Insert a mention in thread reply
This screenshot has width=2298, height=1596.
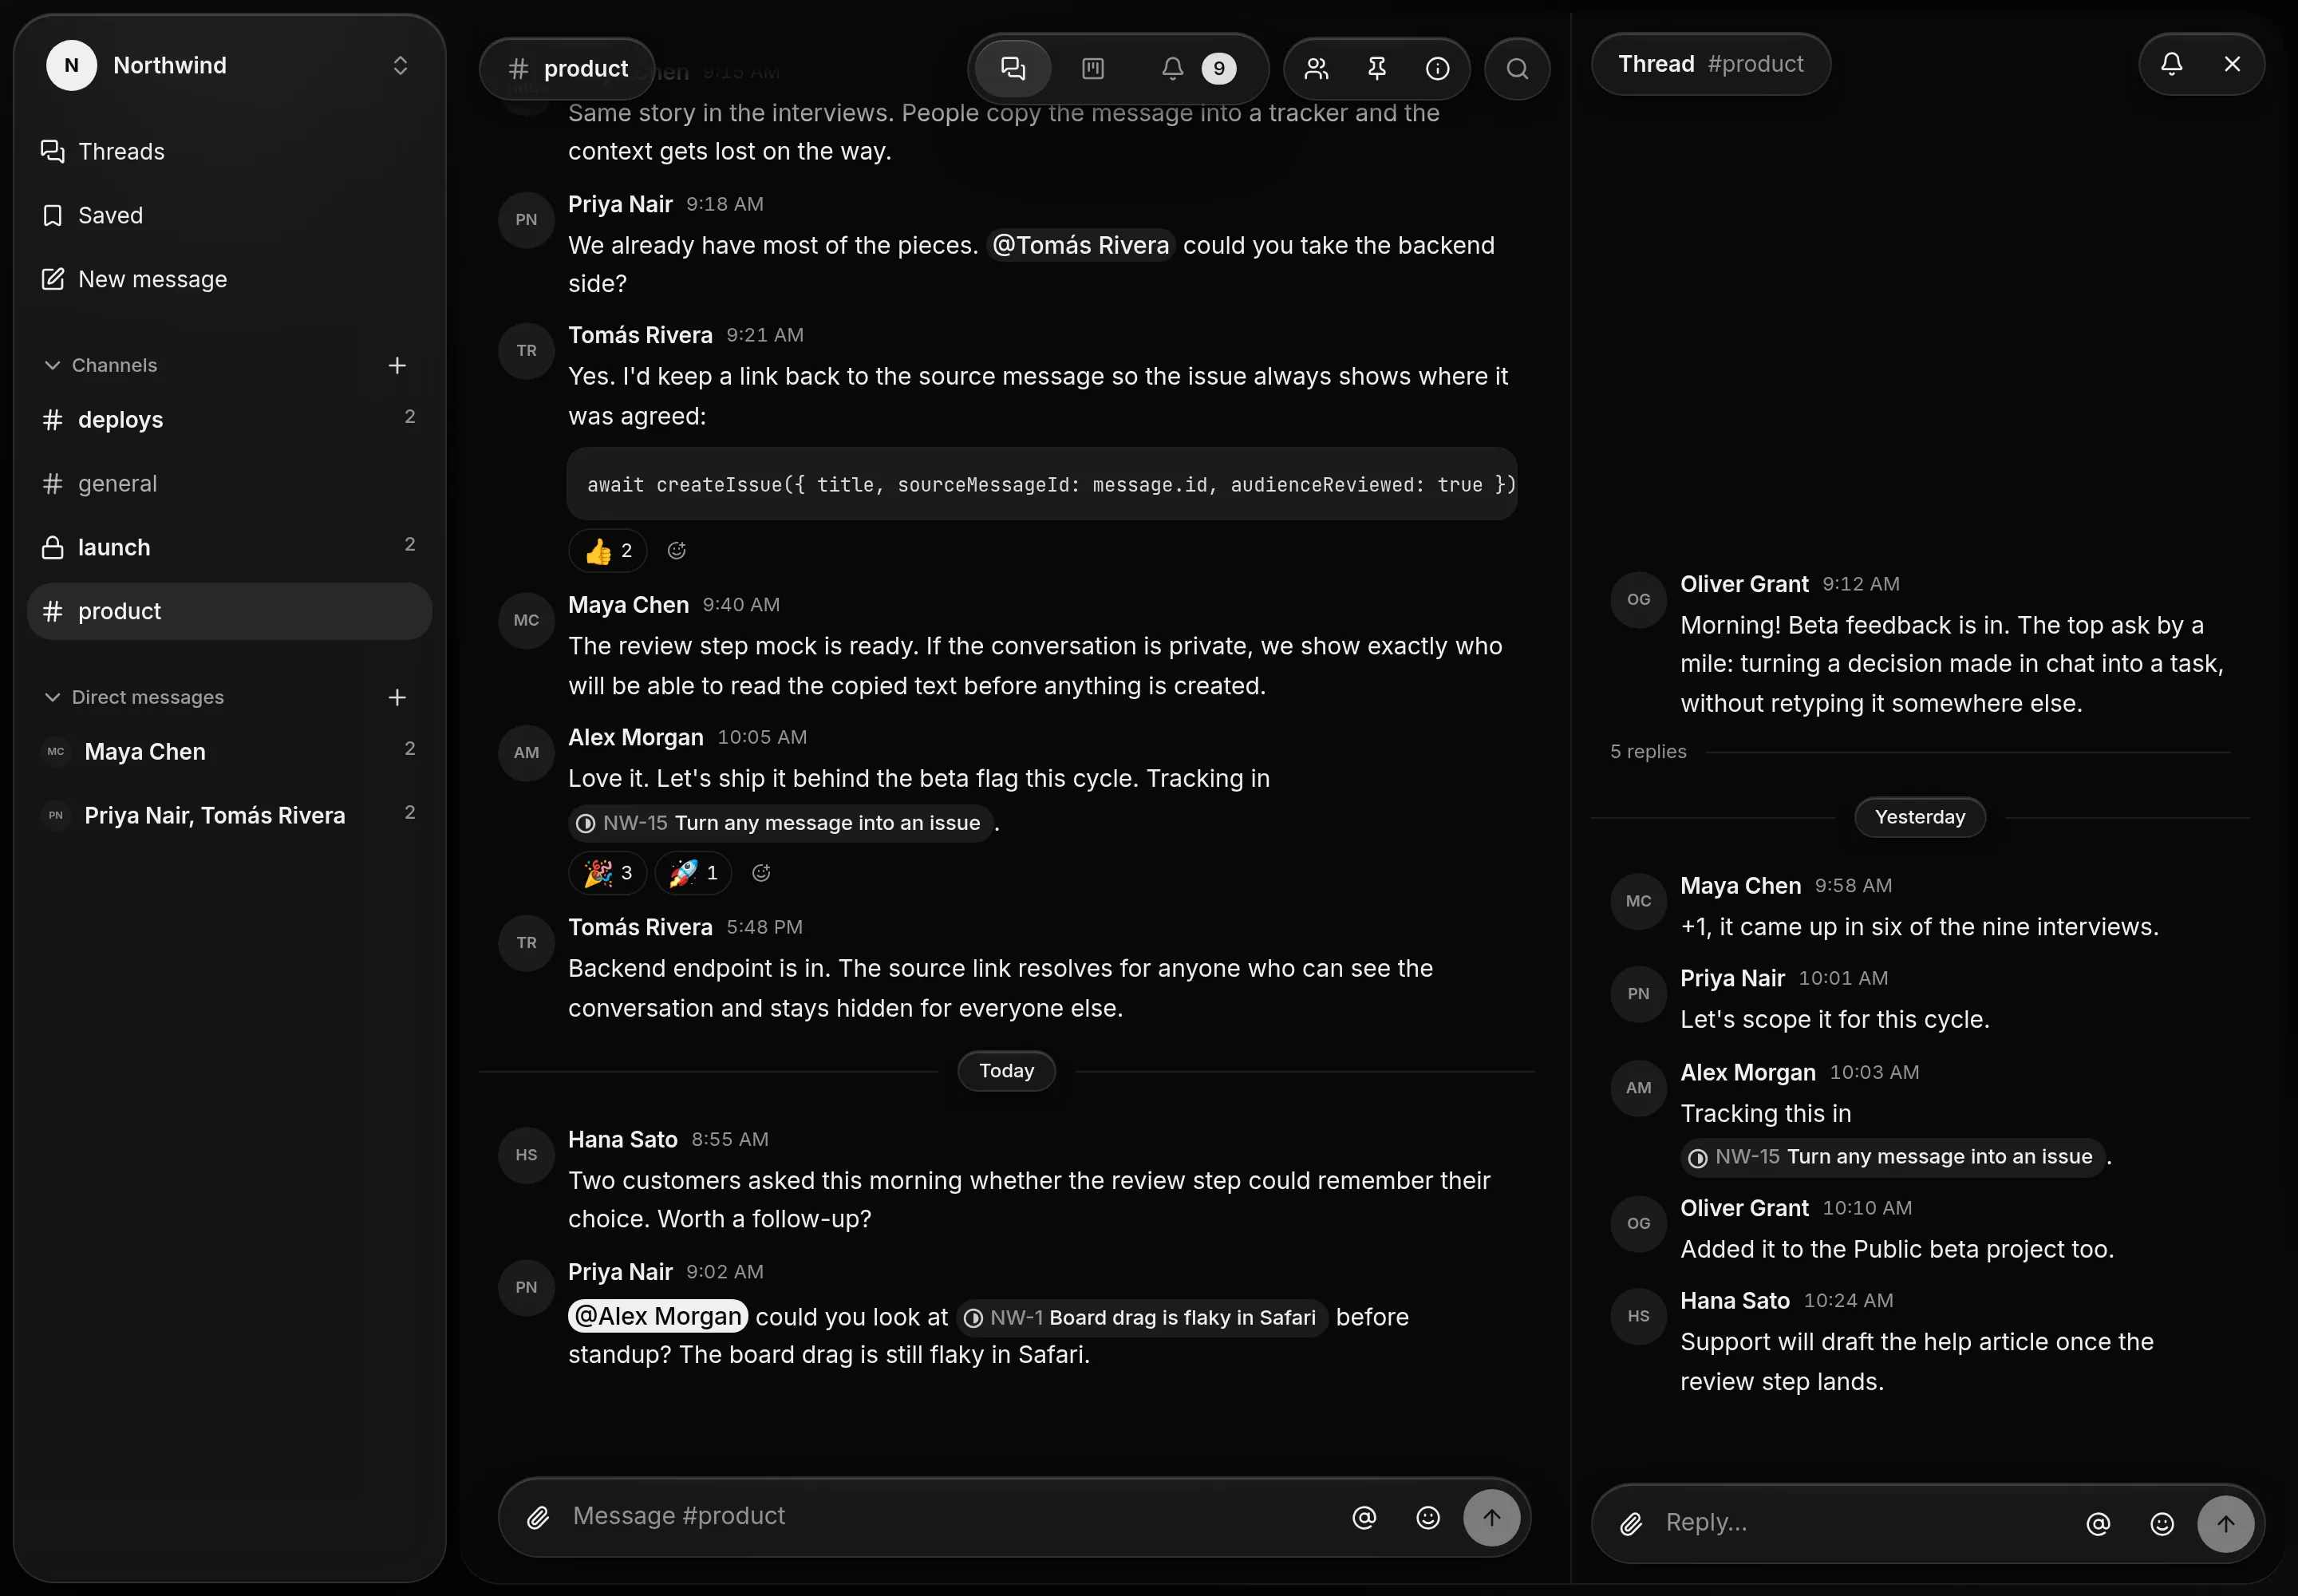[x=2098, y=1523]
